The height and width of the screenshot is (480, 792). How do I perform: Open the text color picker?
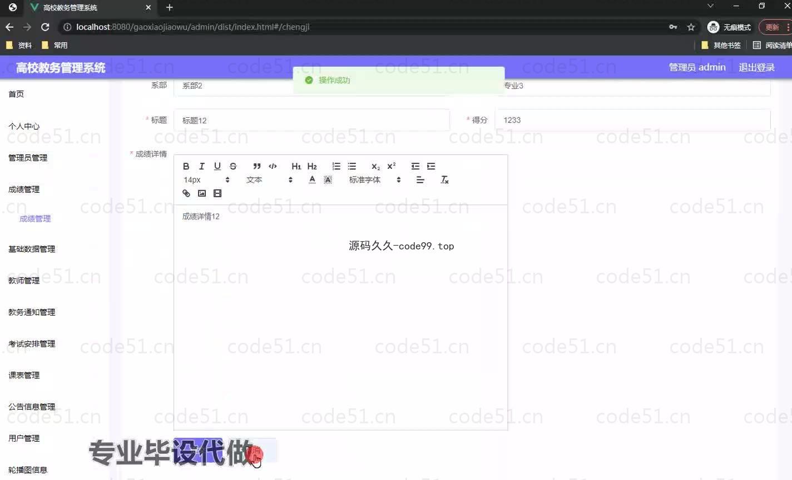coord(312,179)
